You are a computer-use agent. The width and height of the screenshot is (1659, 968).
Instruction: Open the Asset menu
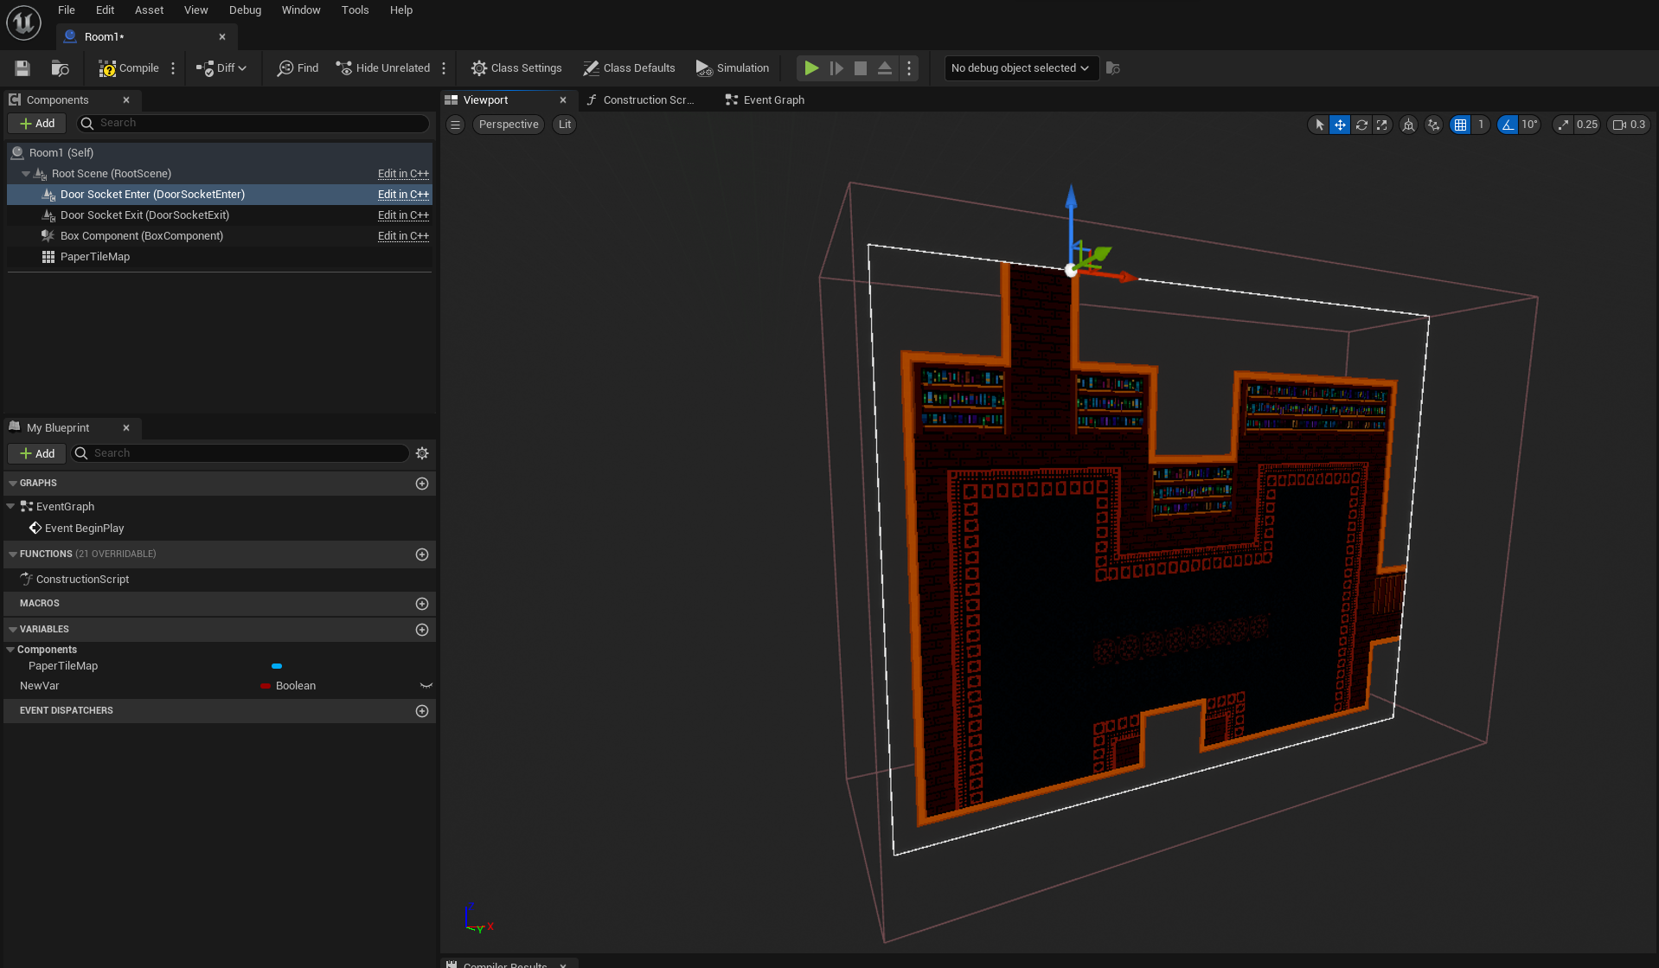pyautogui.click(x=149, y=10)
